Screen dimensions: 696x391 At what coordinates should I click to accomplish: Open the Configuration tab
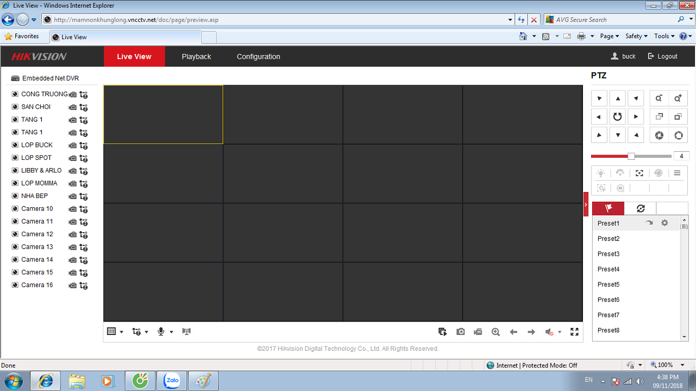258,57
